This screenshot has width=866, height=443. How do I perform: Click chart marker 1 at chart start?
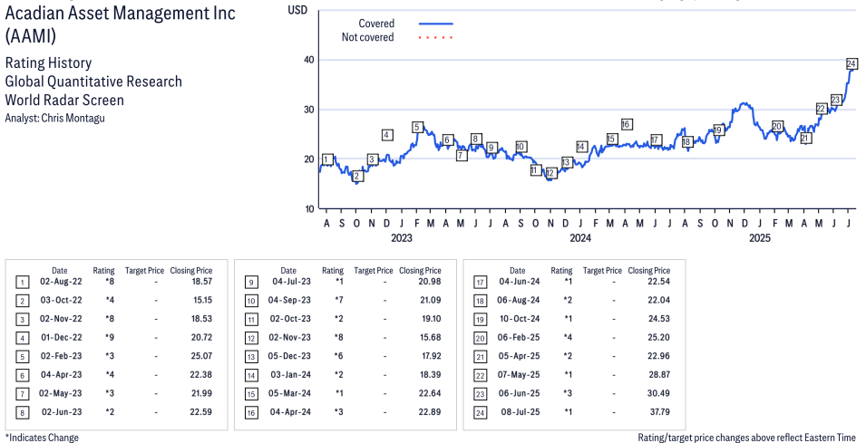(327, 160)
